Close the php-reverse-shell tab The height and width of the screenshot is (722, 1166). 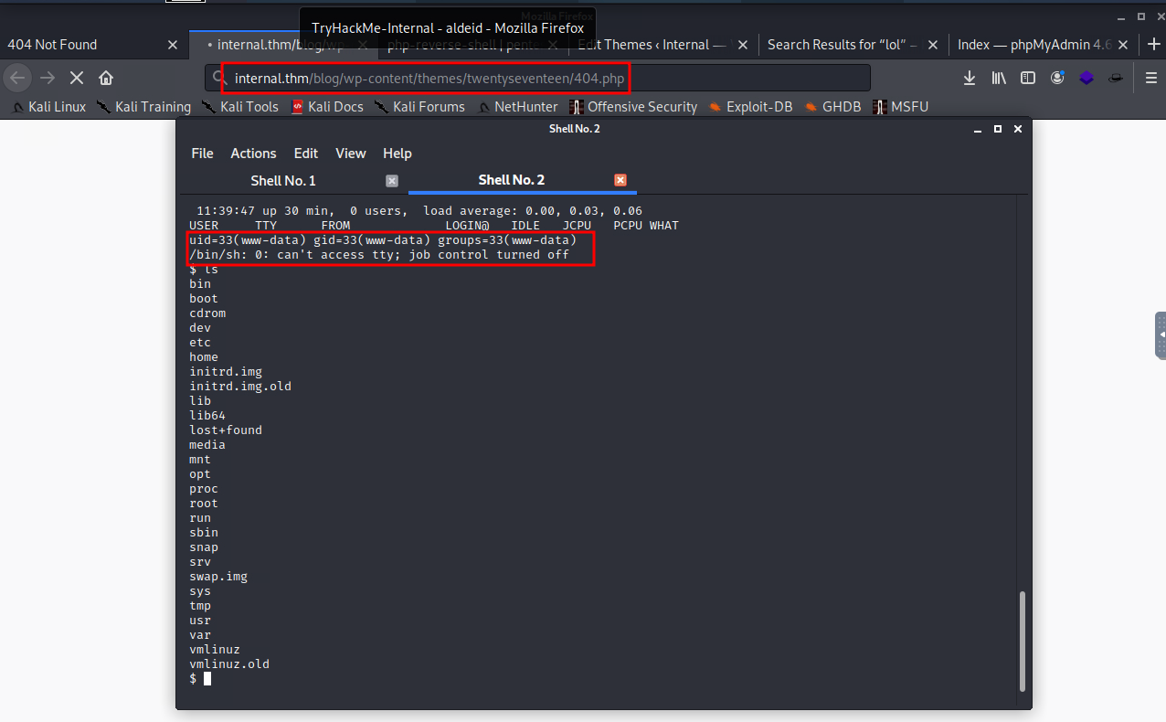point(553,44)
